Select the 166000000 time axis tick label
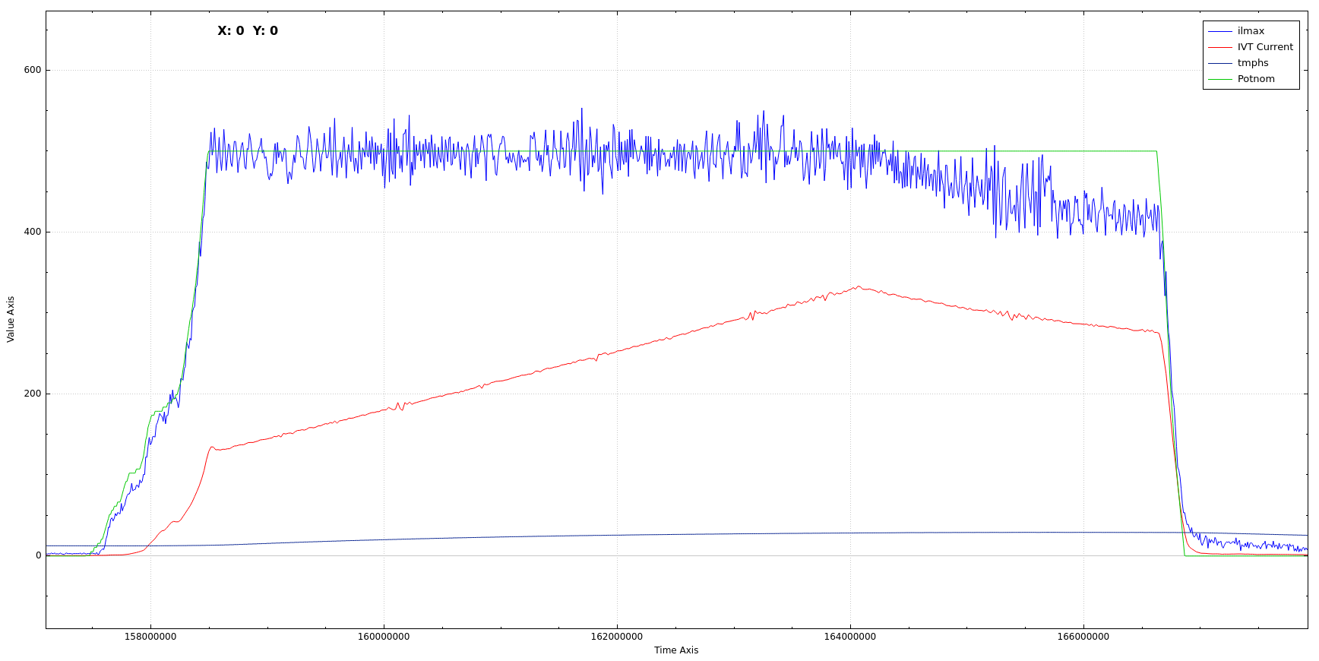This screenshot has height=661, width=1319. [1083, 637]
